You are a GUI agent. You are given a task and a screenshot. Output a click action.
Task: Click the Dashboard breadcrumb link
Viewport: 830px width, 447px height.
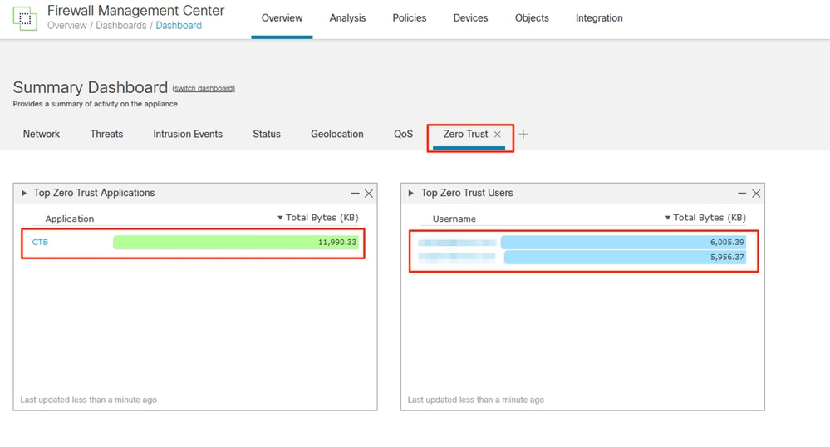(x=179, y=26)
